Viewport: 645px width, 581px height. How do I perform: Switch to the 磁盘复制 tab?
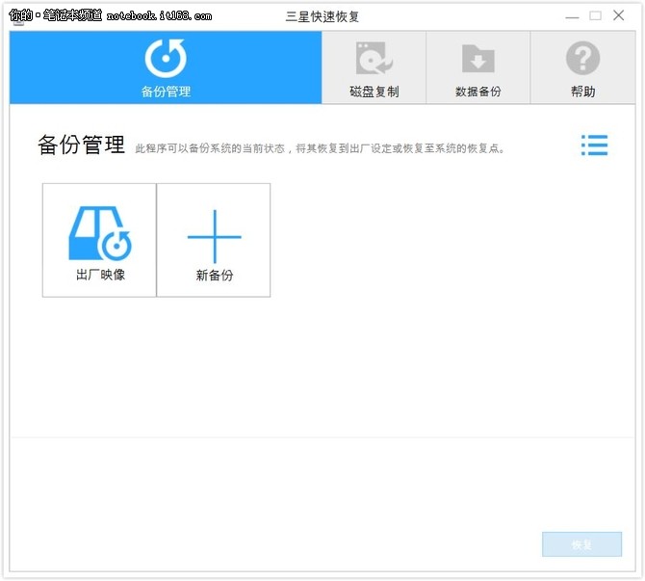tap(374, 67)
